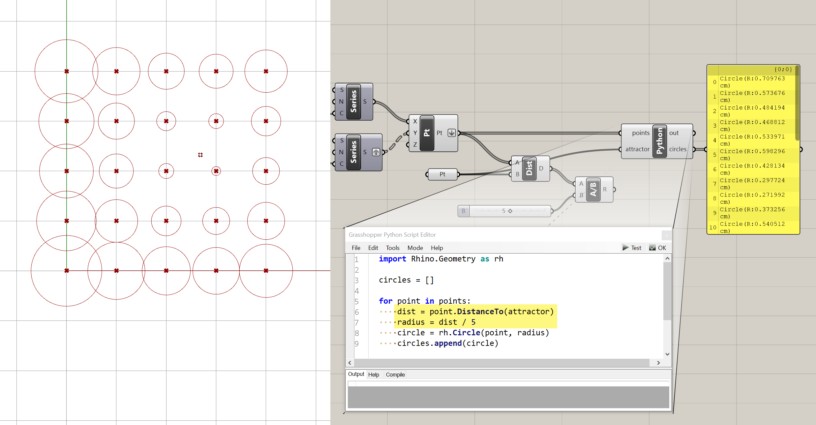Click the Pt point parameter component
The width and height of the screenshot is (816, 425).
[442, 174]
